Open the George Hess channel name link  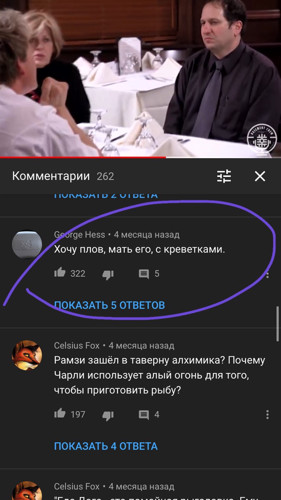click(x=80, y=235)
